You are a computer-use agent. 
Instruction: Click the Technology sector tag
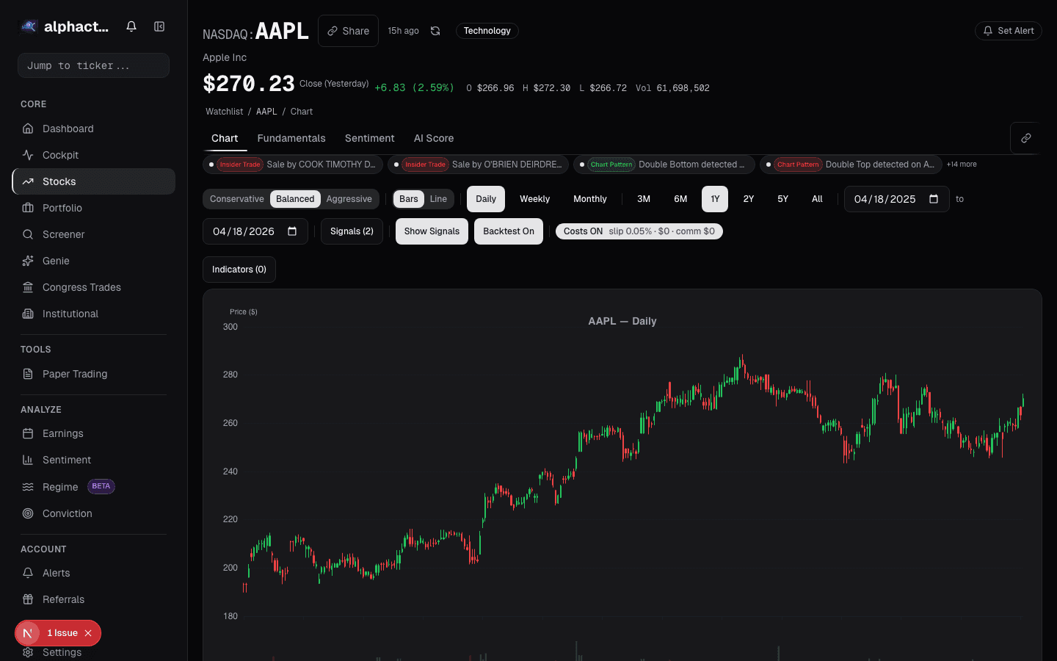[x=487, y=31]
